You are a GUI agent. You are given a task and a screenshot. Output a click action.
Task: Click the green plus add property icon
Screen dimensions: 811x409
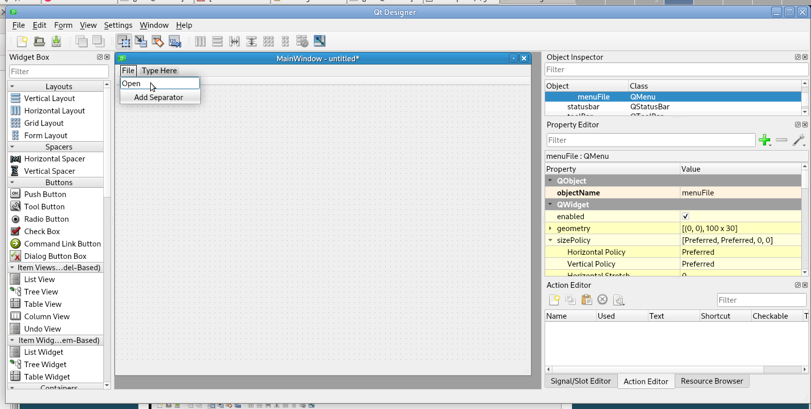coord(765,140)
